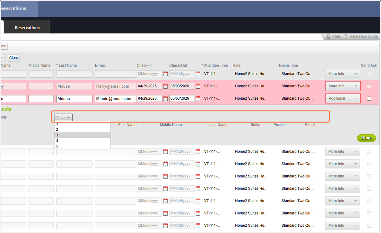Tick Send Ack checkbox in Minnie's row
Screen dimensions: 381x233
click(369, 98)
